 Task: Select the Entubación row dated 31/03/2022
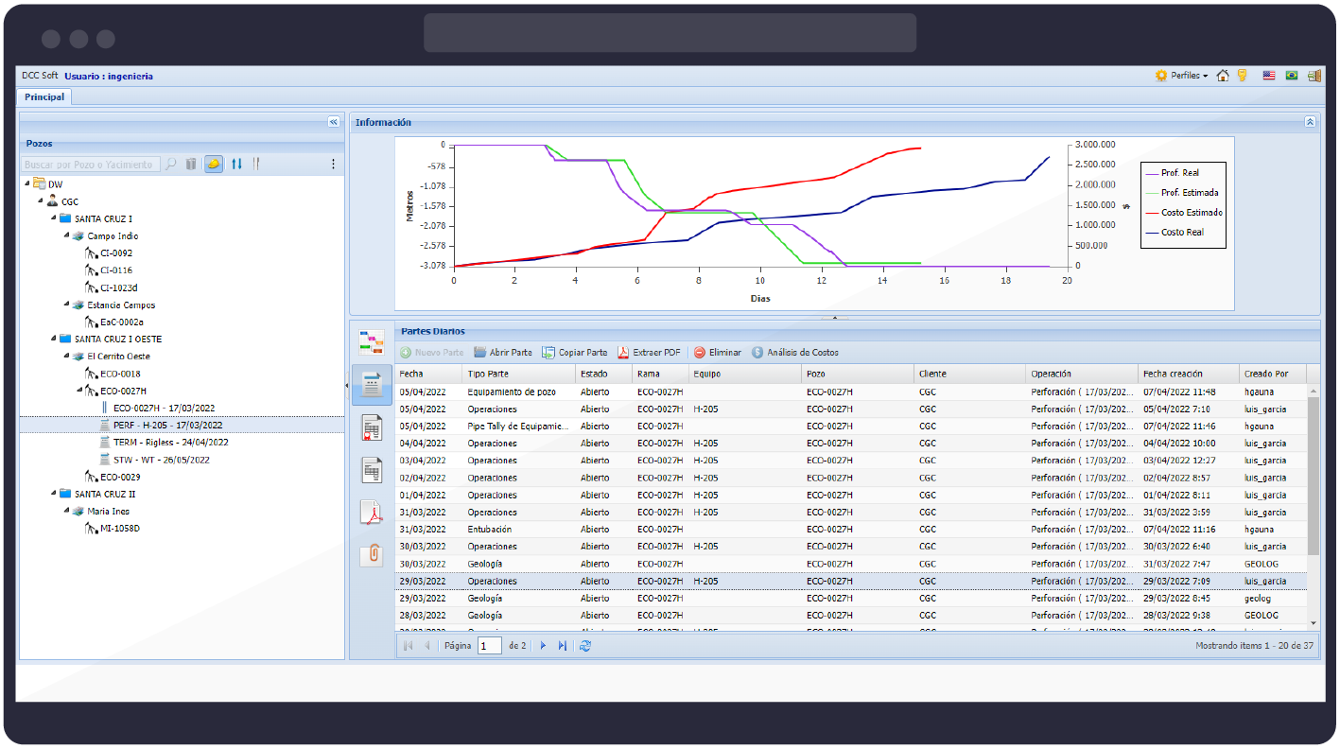[851, 530]
